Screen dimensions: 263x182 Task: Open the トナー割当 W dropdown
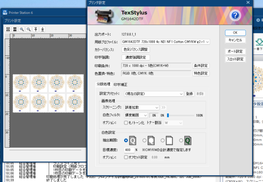(174, 123)
